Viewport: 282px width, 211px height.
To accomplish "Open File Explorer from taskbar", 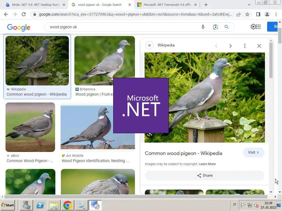I will (x=54, y=205).
